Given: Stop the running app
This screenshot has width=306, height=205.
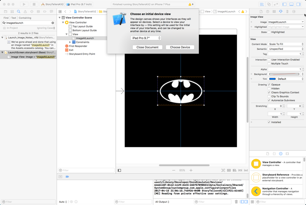Looking at the screenshot, I should (x=34, y=4).
